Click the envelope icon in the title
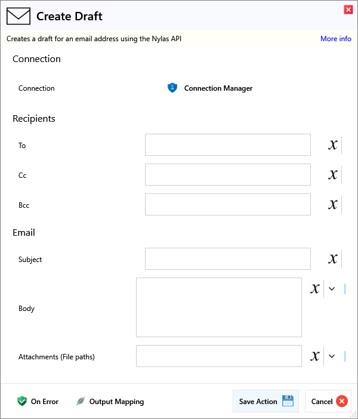This screenshot has width=358, height=419. 18,16
